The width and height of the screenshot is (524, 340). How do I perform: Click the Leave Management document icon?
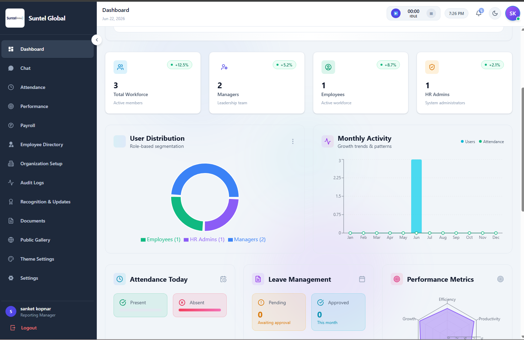click(x=258, y=279)
